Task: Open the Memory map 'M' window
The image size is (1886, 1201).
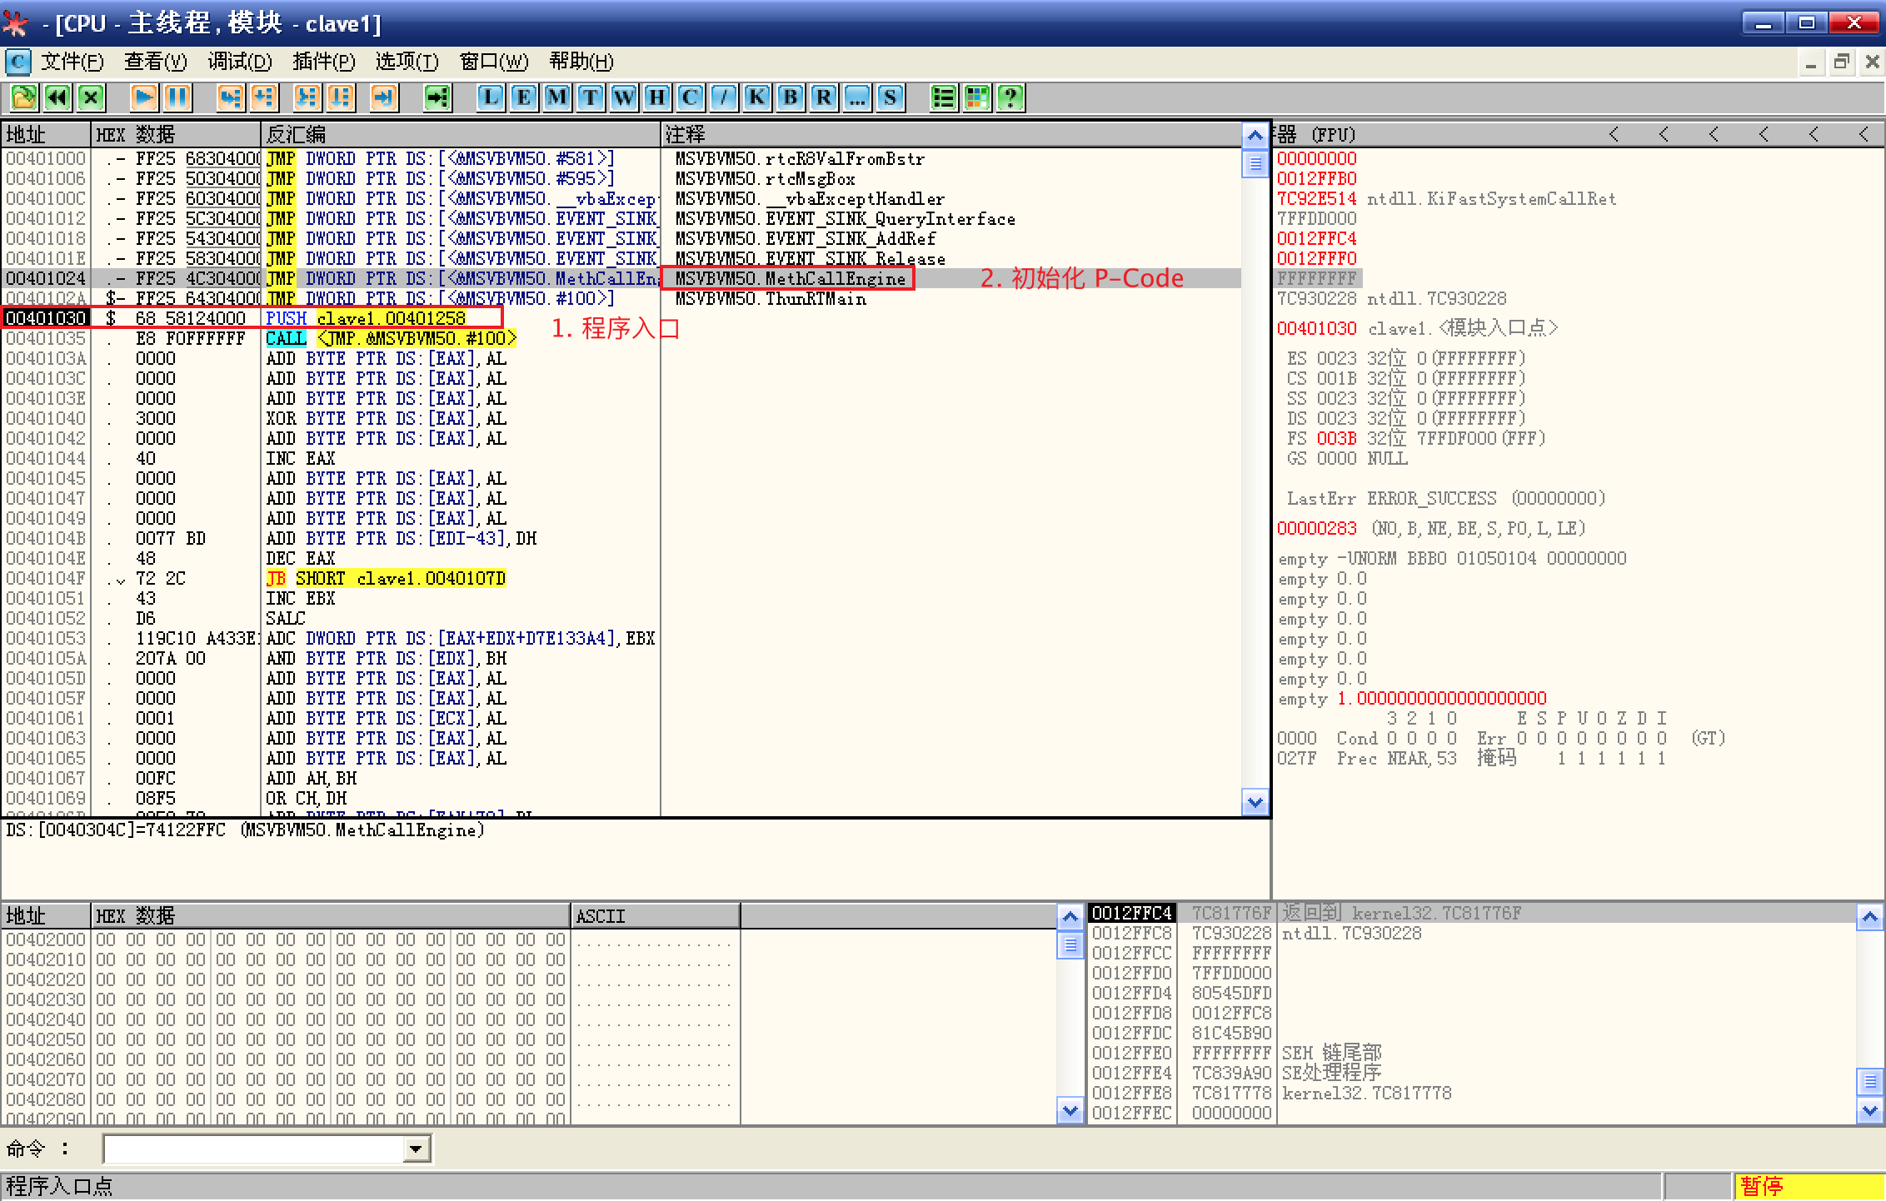Action: (557, 98)
